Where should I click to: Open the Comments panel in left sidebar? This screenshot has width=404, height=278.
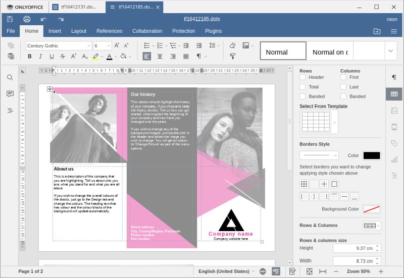click(x=10, y=94)
